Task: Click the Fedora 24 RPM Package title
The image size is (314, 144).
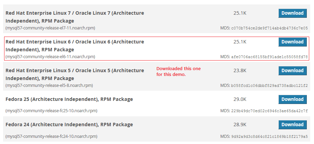Action: point(69,125)
